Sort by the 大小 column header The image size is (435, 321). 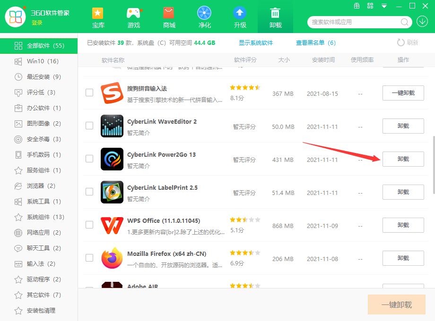[x=284, y=60]
